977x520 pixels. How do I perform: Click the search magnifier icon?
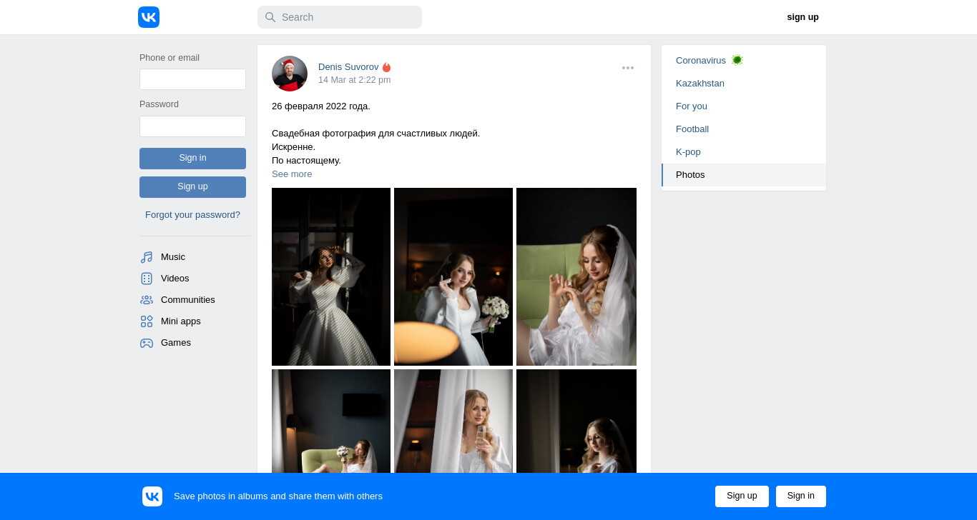(270, 17)
